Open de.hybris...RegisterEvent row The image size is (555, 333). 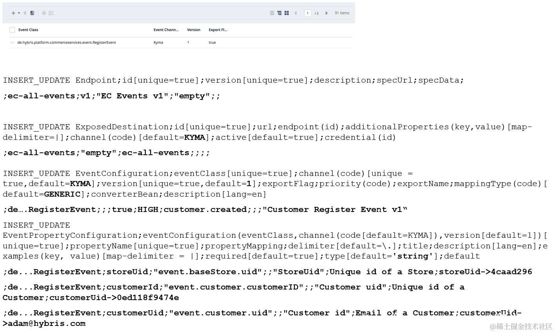point(67,42)
